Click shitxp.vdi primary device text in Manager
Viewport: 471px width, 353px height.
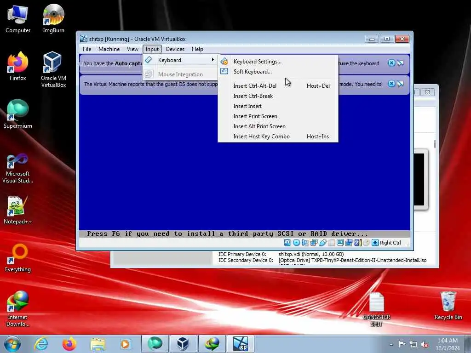pos(311,254)
